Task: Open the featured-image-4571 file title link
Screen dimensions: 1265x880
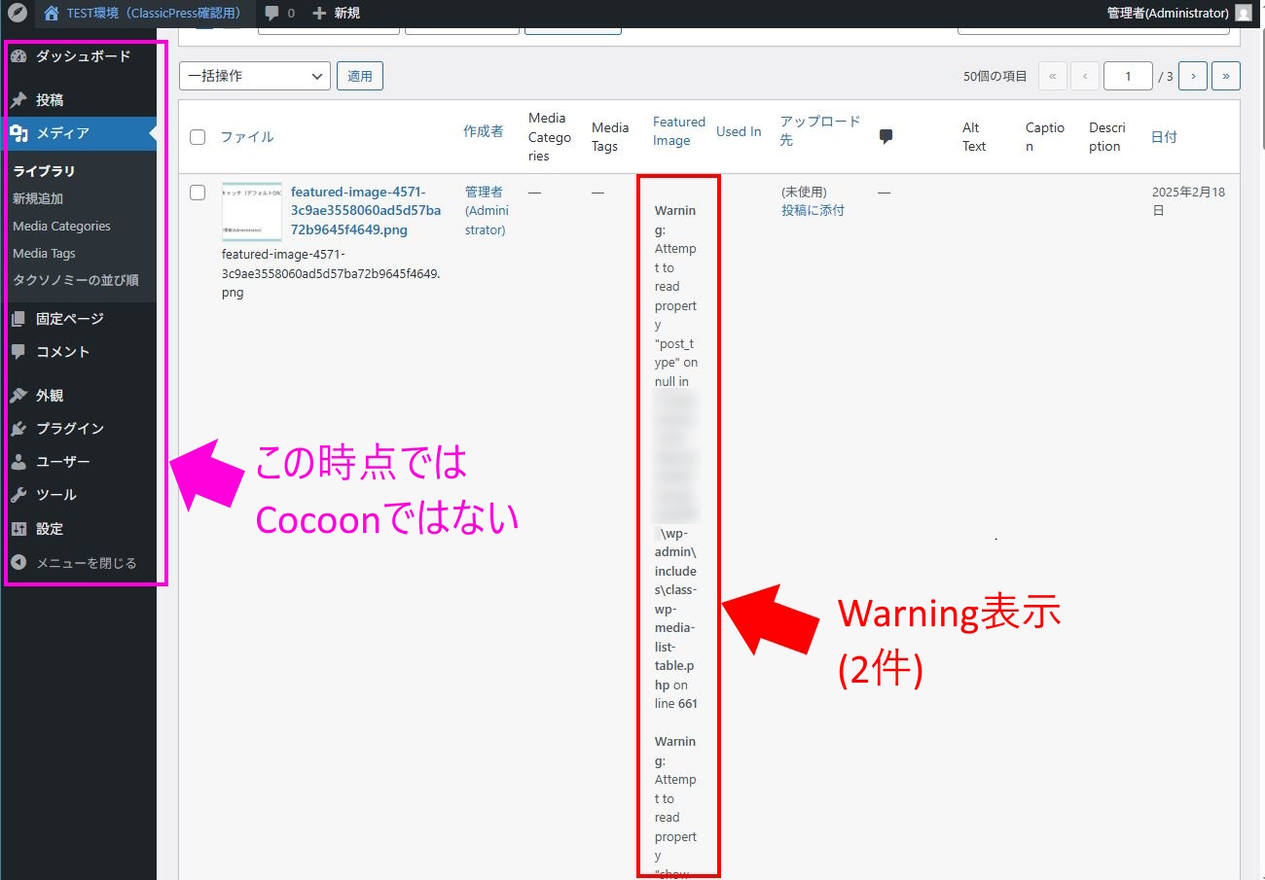Action: [x=365, y=211]
